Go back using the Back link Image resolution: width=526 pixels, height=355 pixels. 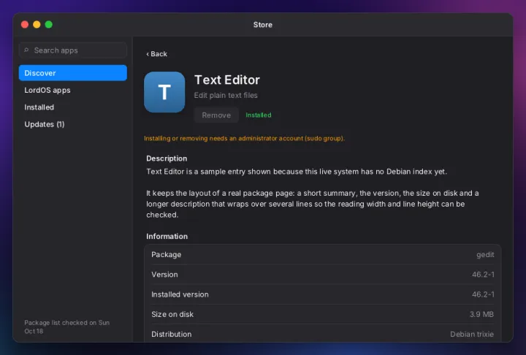click(156, 54)
